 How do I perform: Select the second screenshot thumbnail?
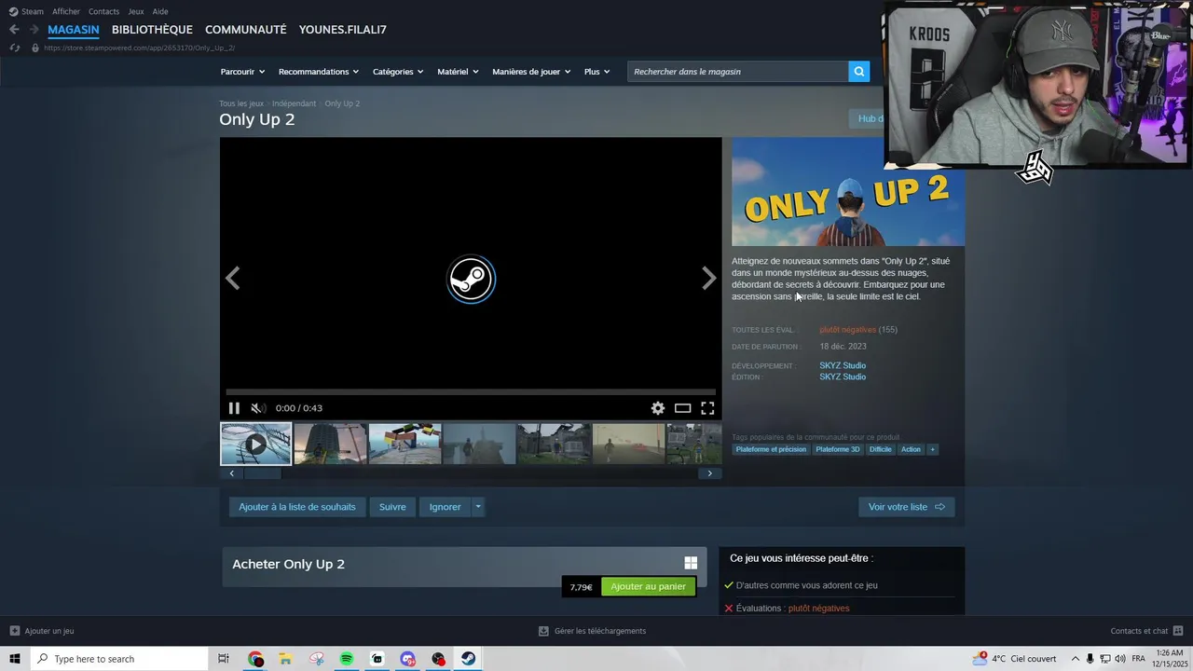pyautogui.click(x=330, y=444)
